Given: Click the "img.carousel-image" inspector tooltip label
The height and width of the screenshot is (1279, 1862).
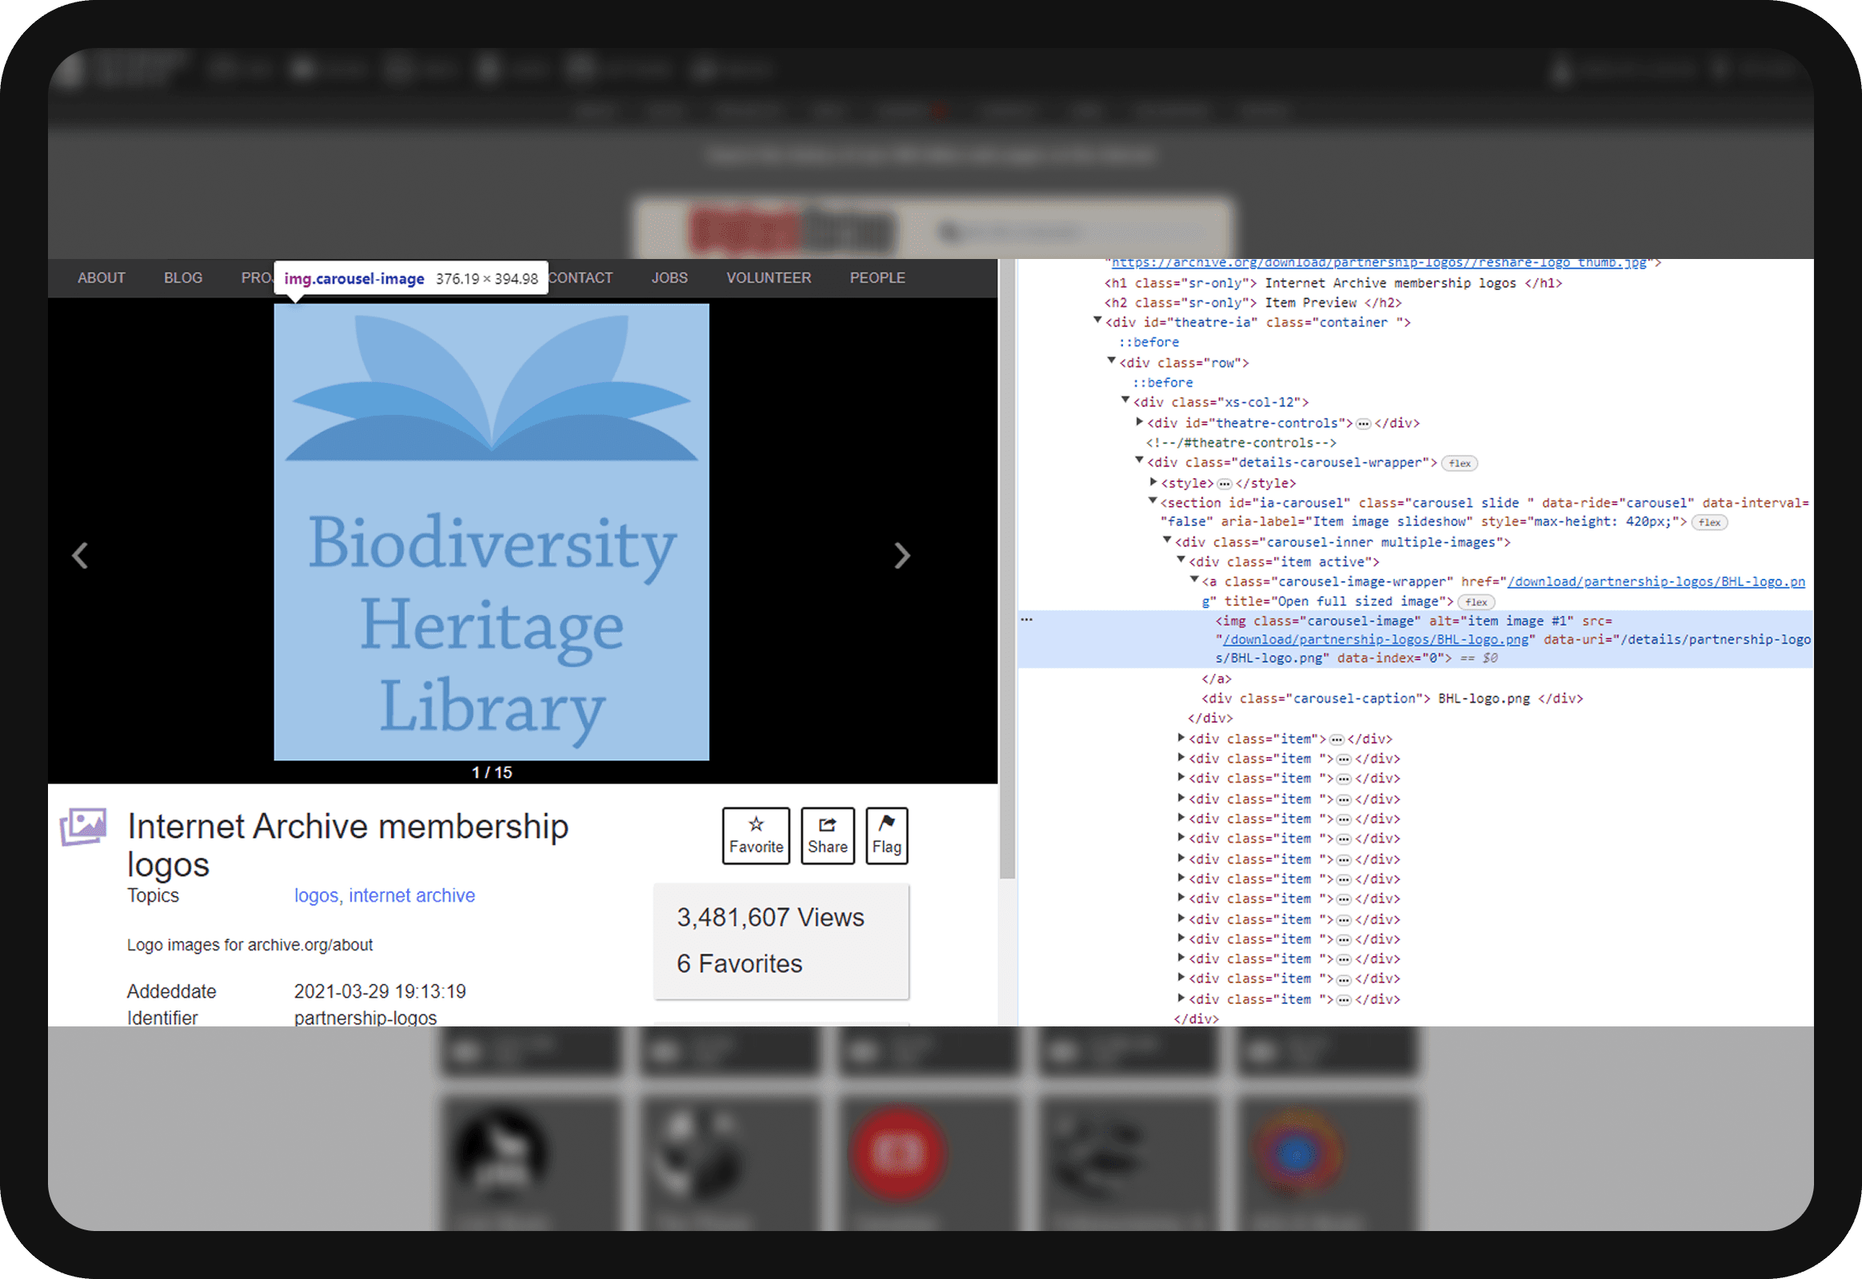Looking at the screenshot, I should pos(354,279).
